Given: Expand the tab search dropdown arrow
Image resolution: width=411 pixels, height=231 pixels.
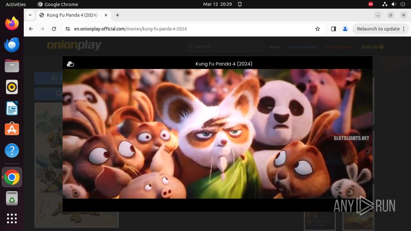Looking at the screenshot, I should [30, 15].
